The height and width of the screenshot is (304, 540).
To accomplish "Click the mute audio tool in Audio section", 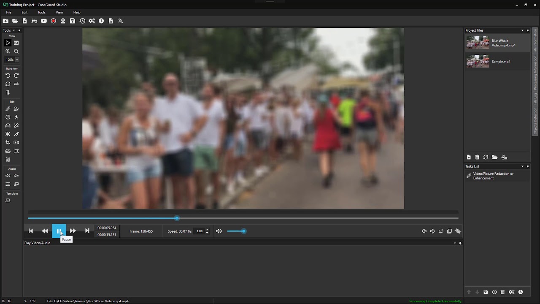I will click(x=16, y=176).
